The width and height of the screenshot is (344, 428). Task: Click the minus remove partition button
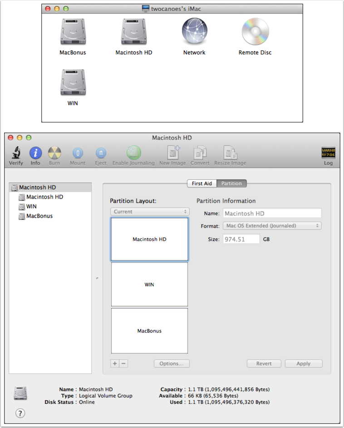click(124, 364)
